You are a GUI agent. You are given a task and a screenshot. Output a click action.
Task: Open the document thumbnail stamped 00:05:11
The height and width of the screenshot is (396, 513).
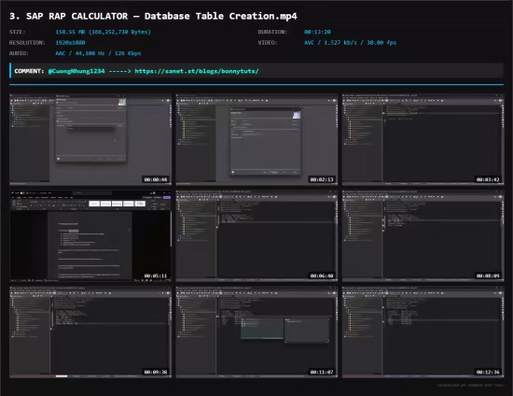pos(90,236)
